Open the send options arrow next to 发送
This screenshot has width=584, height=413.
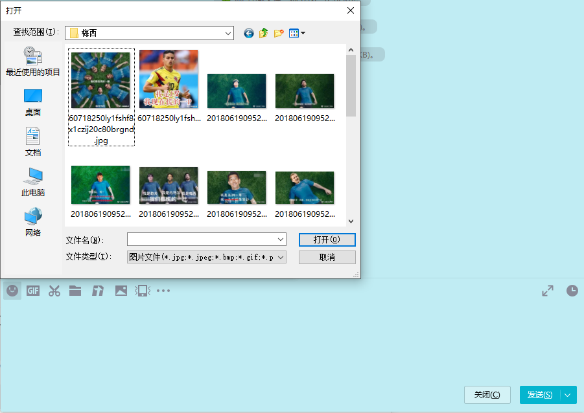coord(568,395)
